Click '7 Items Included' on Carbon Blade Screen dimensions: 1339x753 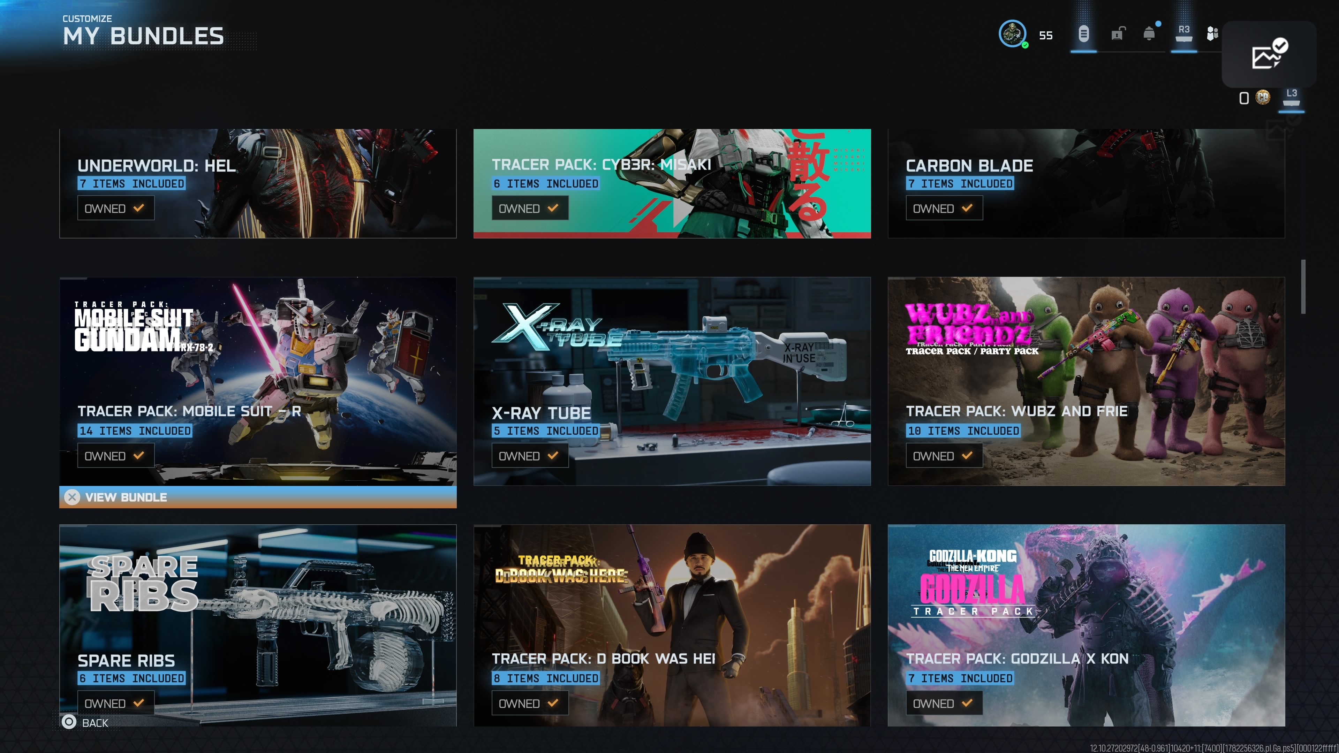point(960,183)
